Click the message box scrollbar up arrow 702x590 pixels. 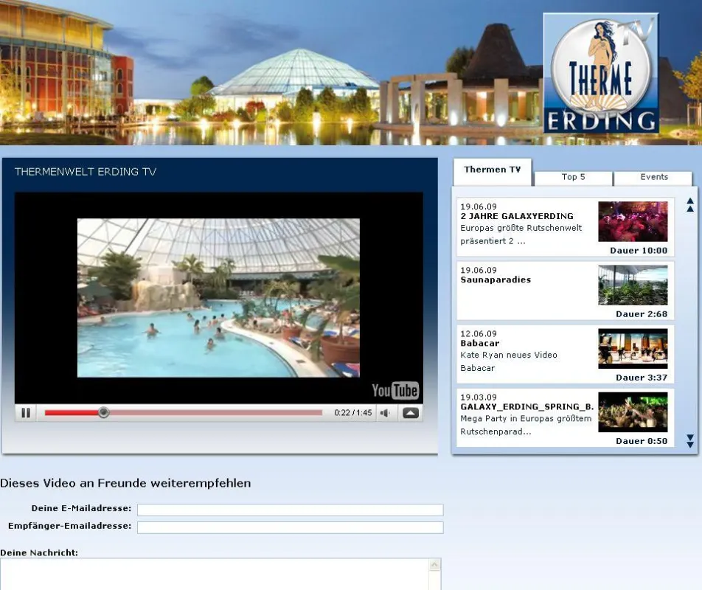tap(434, 565)
